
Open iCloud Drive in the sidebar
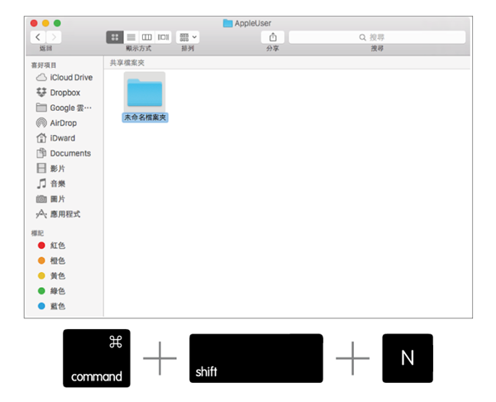coord(64,78)
